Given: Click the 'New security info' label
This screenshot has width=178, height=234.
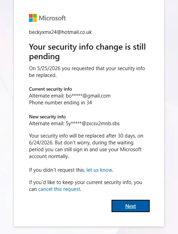Looking at the screenshot, I should click(x=47, y=117).
